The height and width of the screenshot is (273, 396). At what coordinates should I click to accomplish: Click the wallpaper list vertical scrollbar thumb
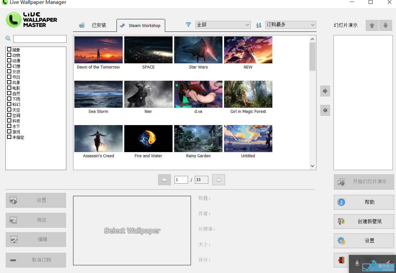(x=312, y=56)
